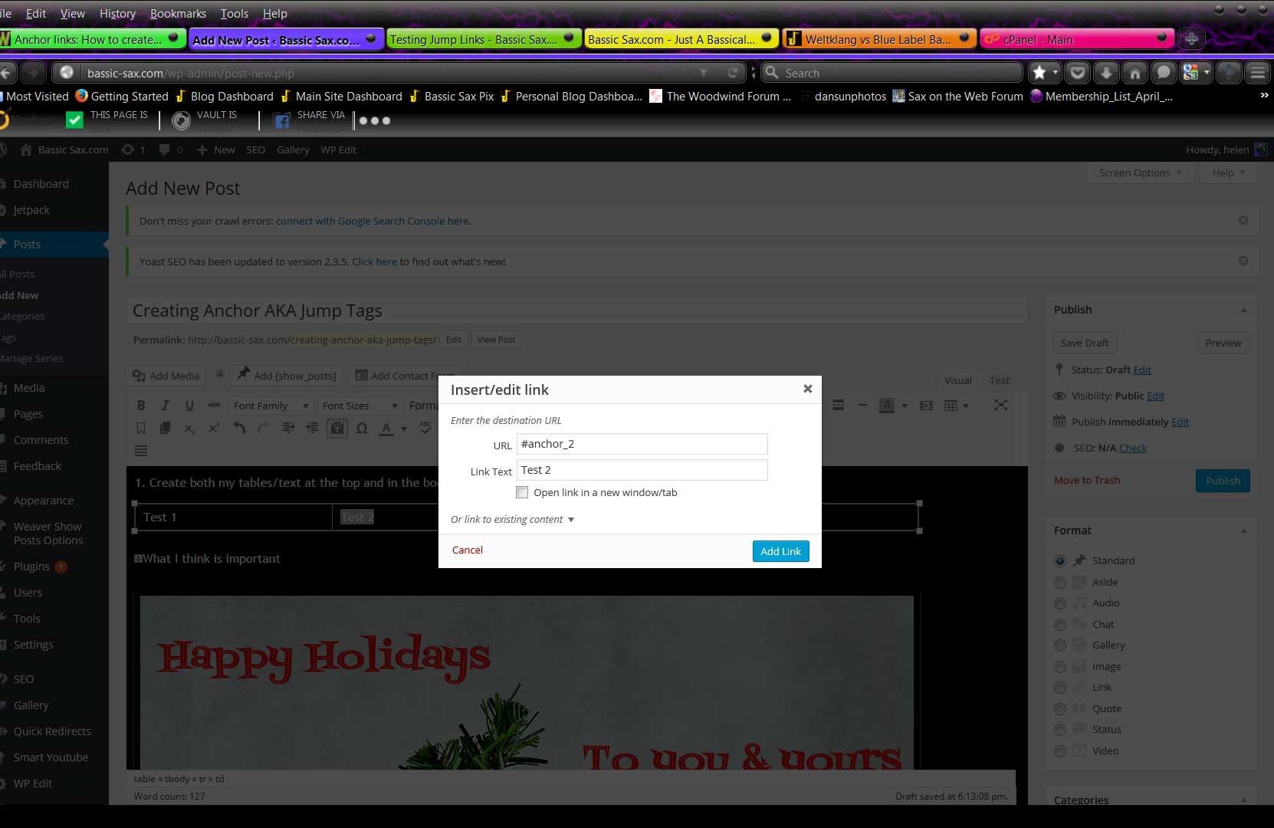Screen dimensions: 1274x828
Task: Click the undo arrow in editor toolbar
Action: [x=239, y=429]
